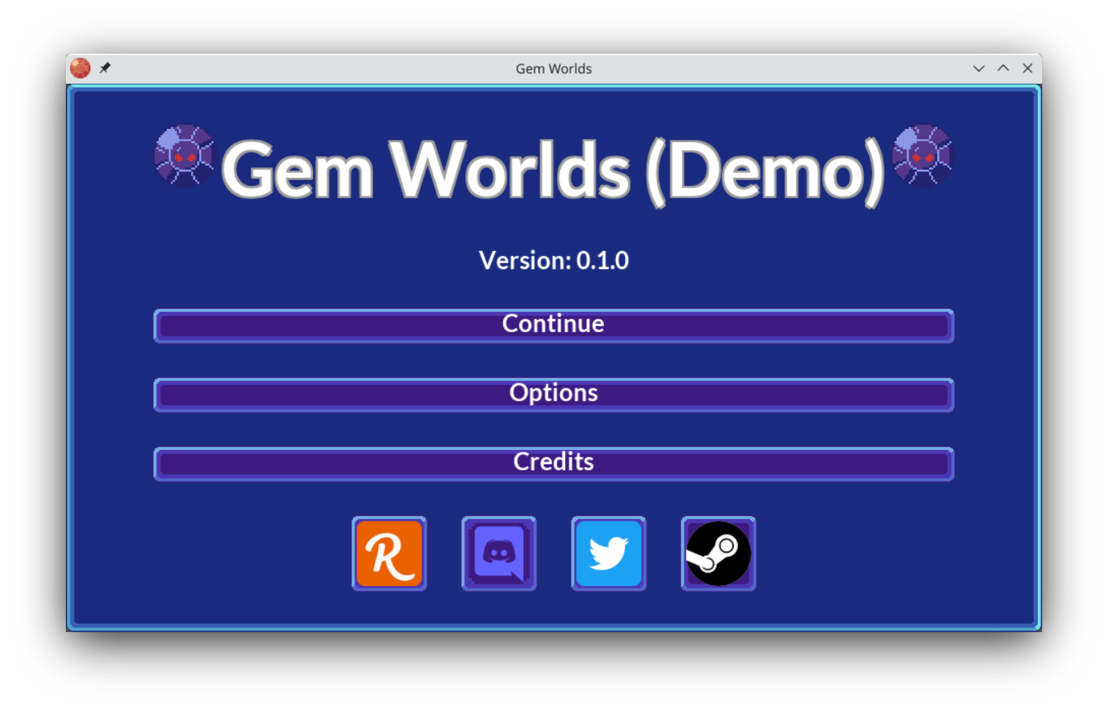
Task: Click the gem creature right of the title
Action: [x=923, y=156]
